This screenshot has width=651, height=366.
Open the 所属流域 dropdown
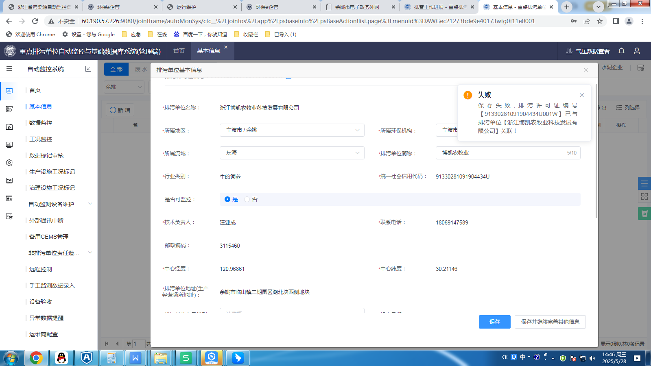coord(292,153)
